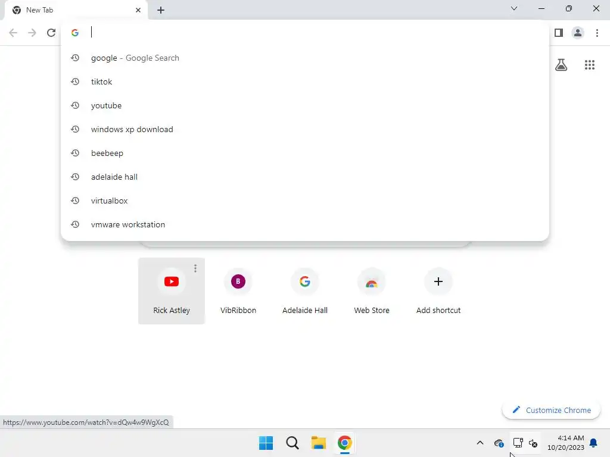The image size is (610, 457).
Task: Choose the 'google - Google Search' suggestion
Action: [x=305, y=58]
